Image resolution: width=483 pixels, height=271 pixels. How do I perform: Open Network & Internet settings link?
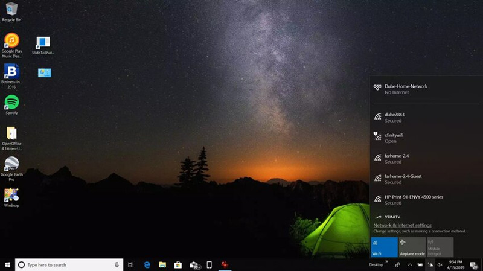402,225
